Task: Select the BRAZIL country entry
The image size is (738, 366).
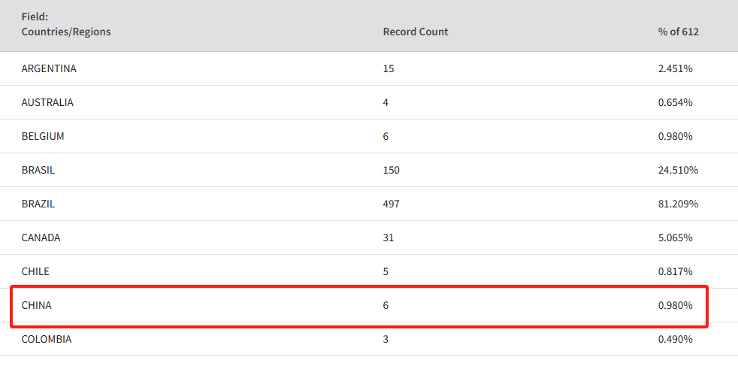Action: [38, 204]
